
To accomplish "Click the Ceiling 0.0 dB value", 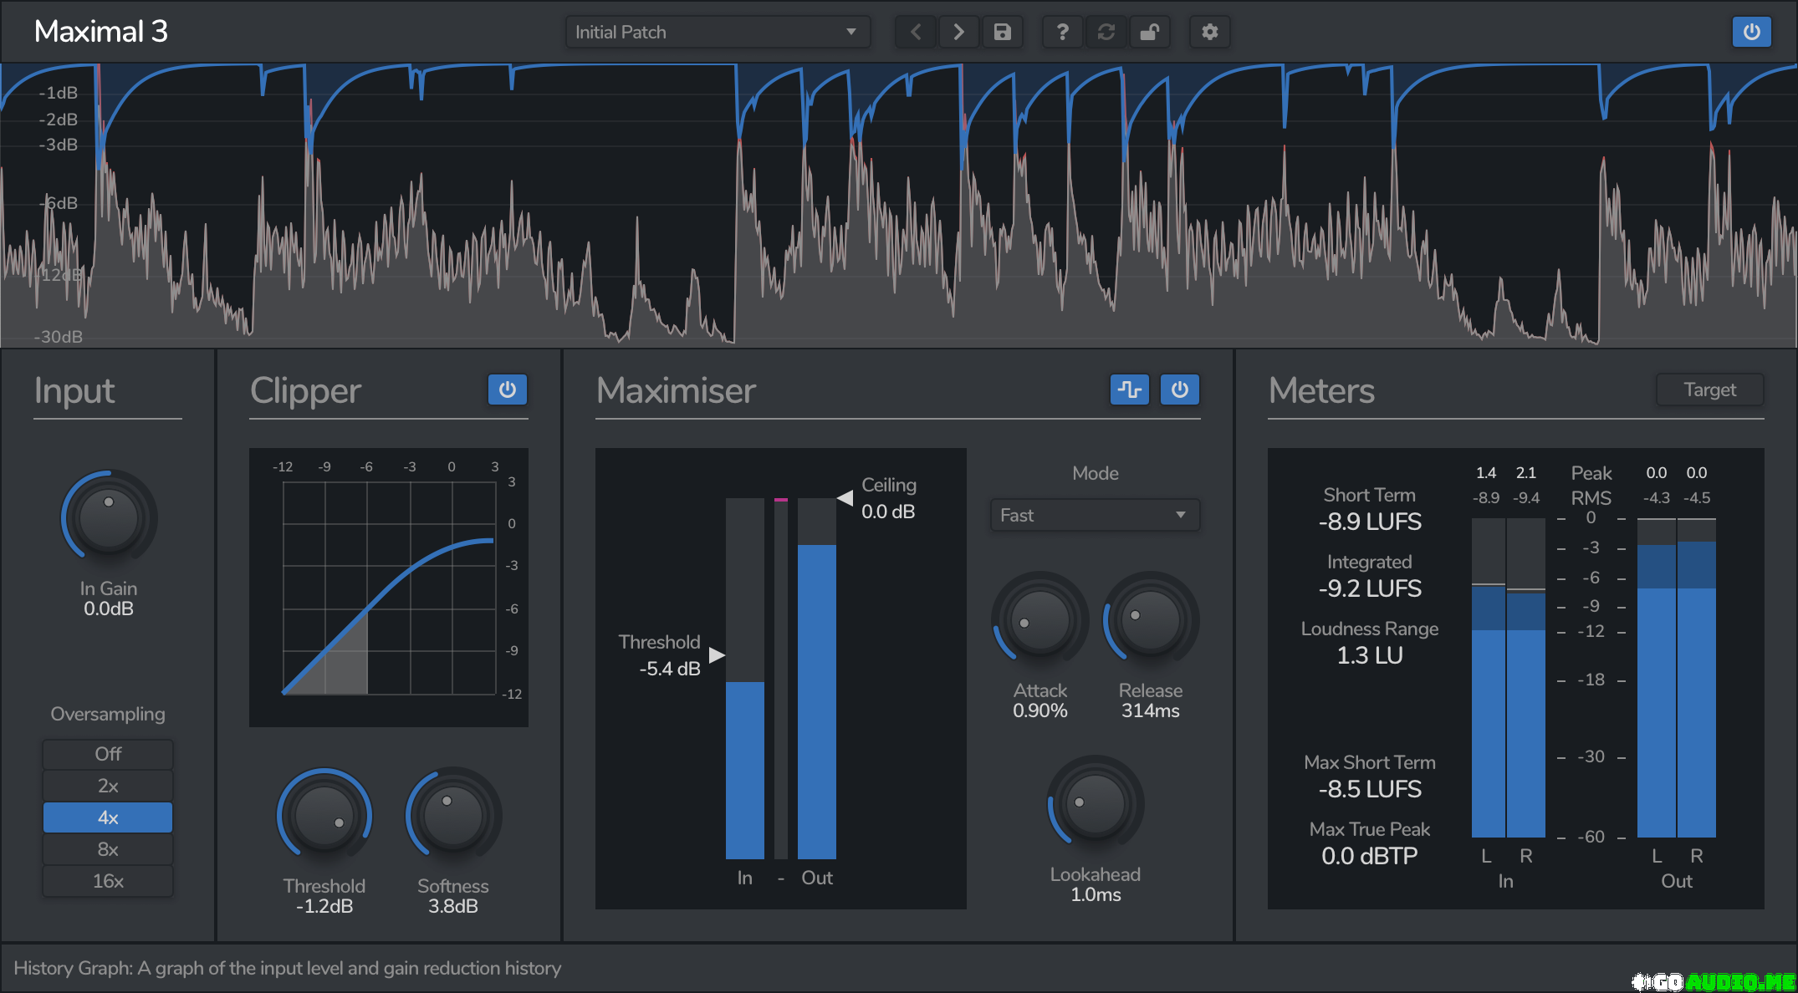I will tap(888, 512).
